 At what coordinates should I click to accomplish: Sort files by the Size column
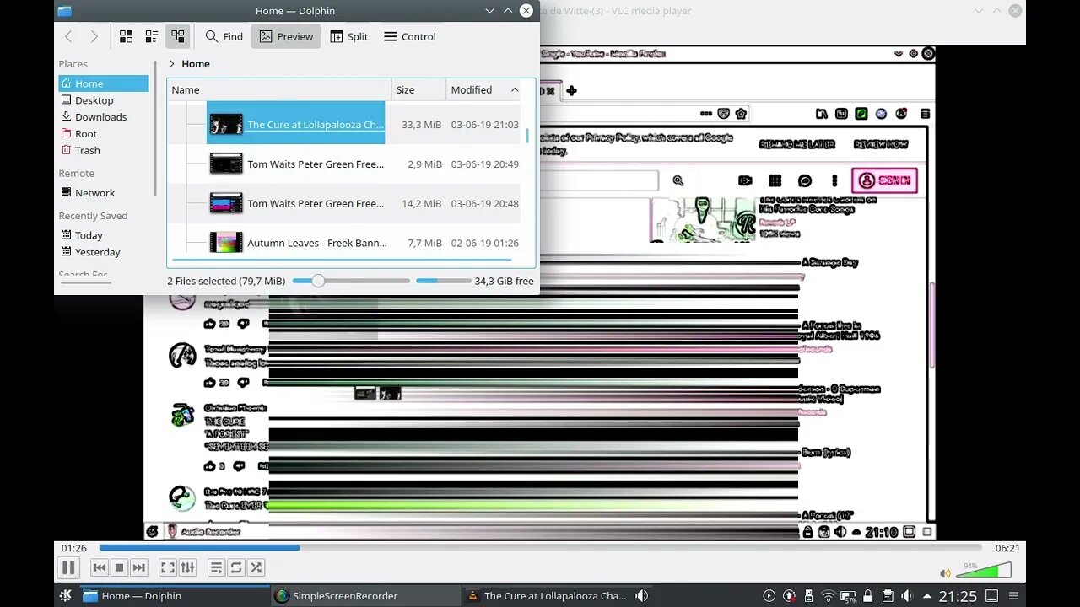click(x=418, y=89)
